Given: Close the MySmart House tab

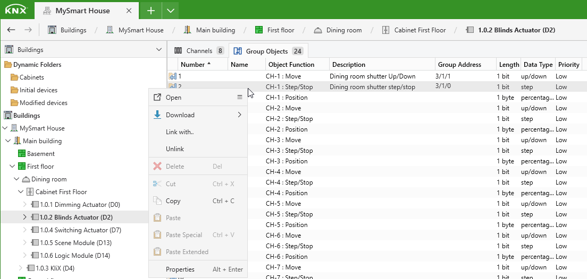Looking at the screenshot, I should click(x=129, y=11).
